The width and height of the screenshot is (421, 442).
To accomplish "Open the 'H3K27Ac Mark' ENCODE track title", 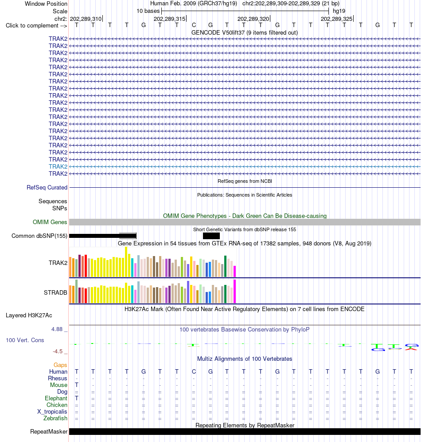I will click(245, 309).
